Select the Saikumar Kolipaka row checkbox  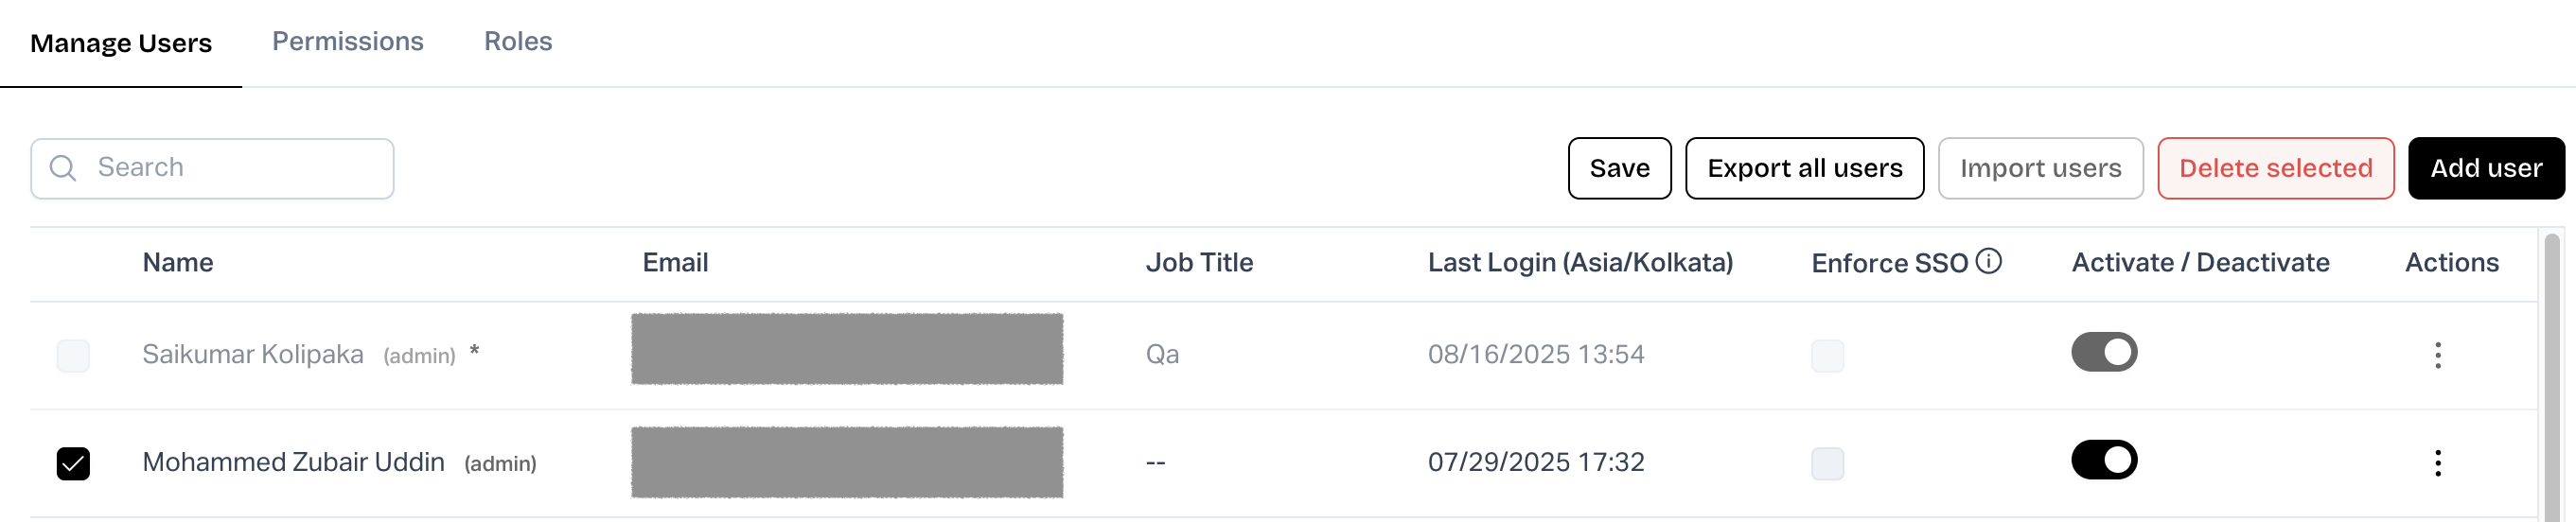73,356
